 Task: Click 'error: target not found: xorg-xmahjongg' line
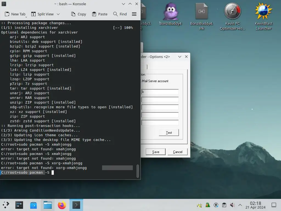44,168
